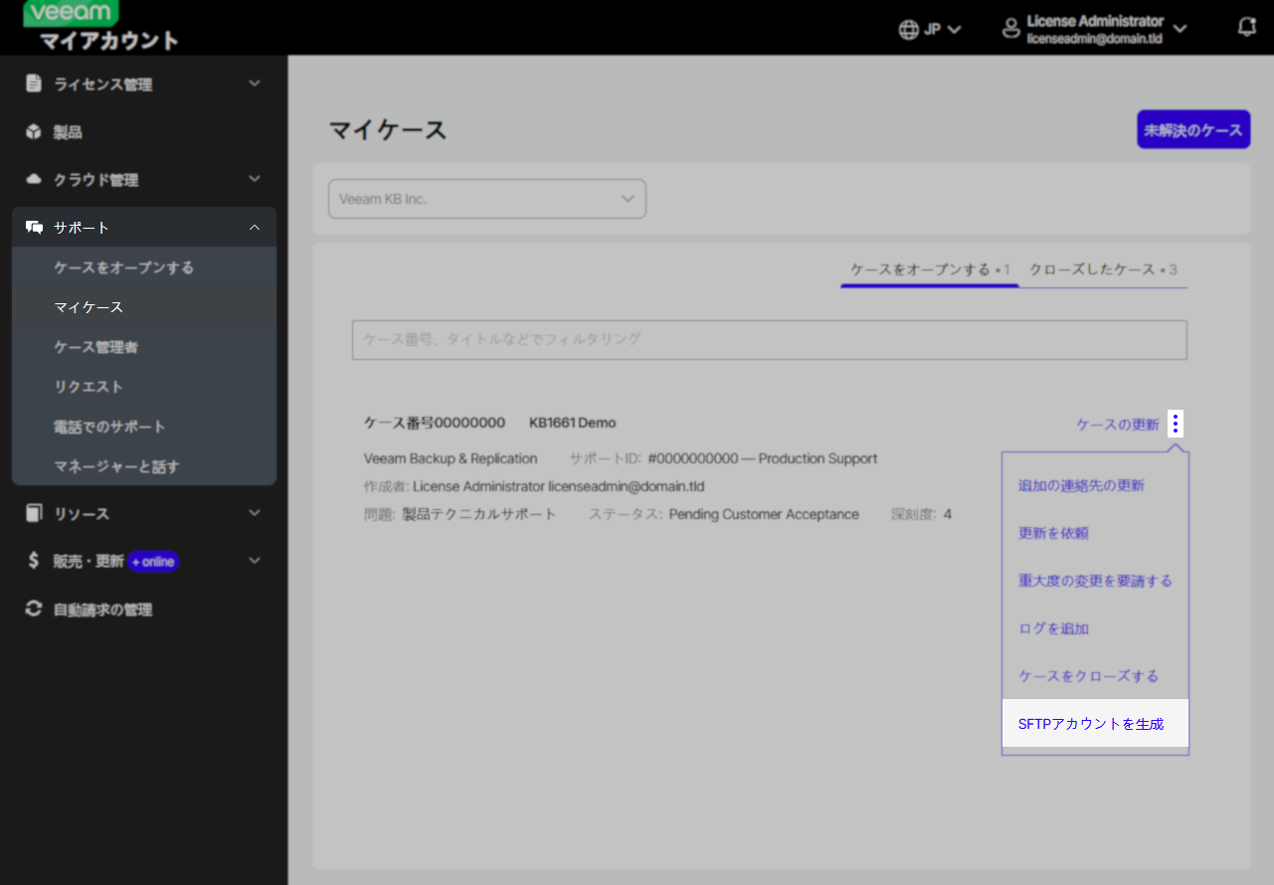Click the サポート chat bubble icon
Screen dimensions: 1274x885
pyautogui.click(x=34, y=227)
